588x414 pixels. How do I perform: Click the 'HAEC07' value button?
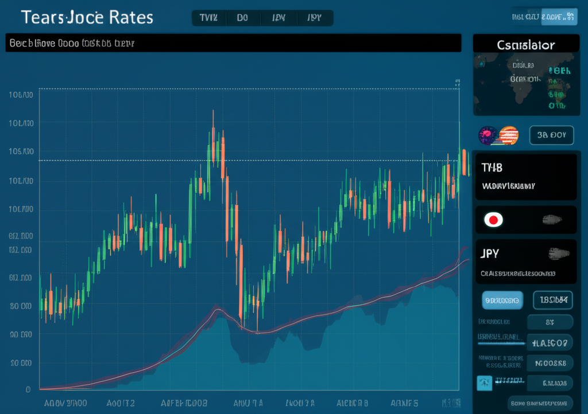coord(550,343)
